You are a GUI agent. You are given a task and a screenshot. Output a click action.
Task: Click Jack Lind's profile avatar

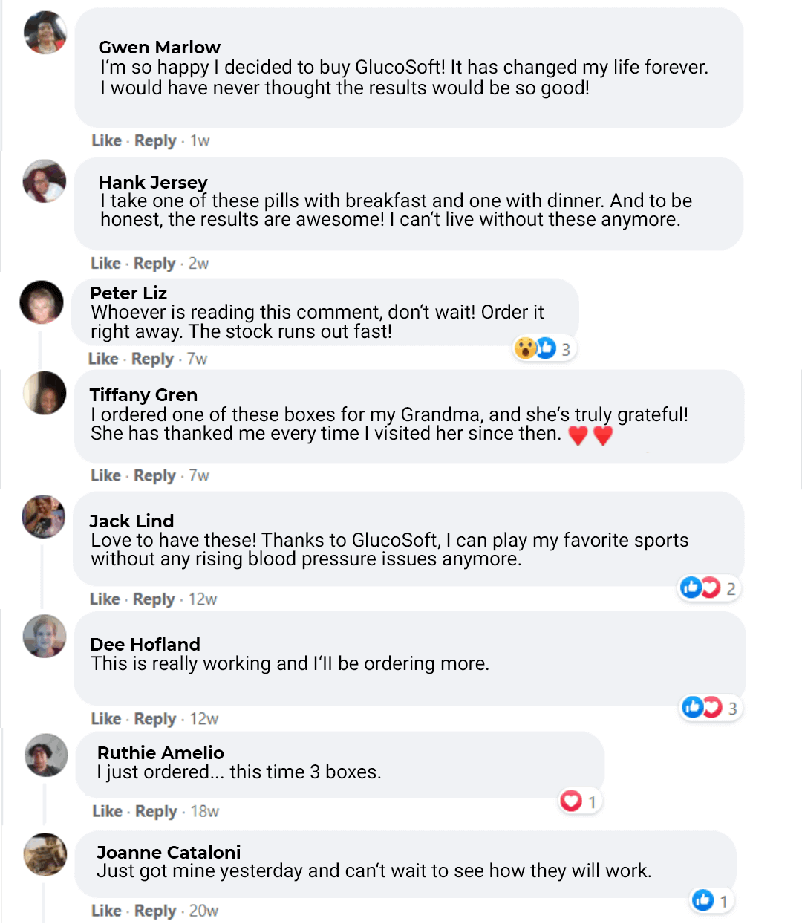point(44,516)
